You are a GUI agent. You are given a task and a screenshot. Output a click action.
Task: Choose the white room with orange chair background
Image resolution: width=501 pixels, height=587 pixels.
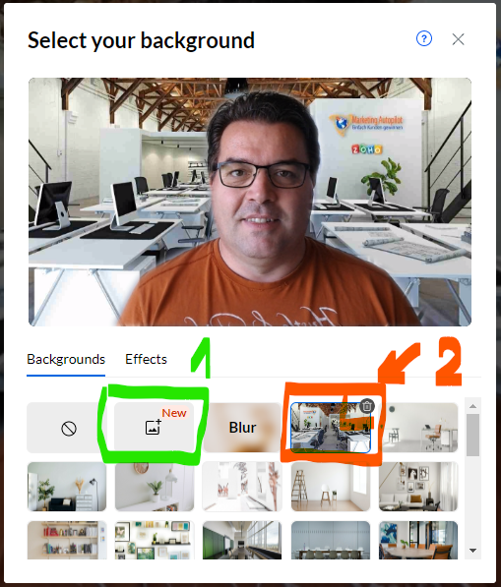click(x=418, y=428)
